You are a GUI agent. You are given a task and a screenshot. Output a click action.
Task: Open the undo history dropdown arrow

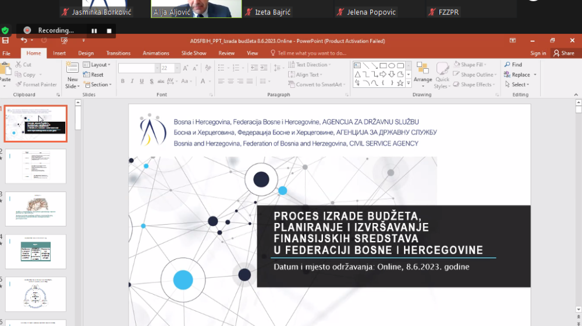pyautogui.click(x=32, y=41)
